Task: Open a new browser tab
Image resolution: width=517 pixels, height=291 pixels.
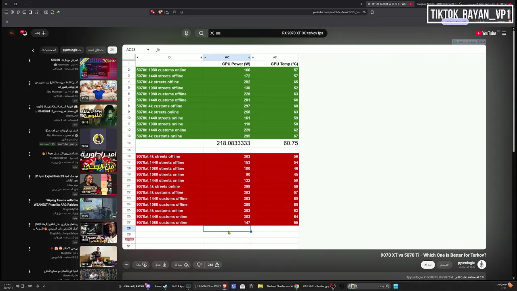Action: [x=361, y=4]
